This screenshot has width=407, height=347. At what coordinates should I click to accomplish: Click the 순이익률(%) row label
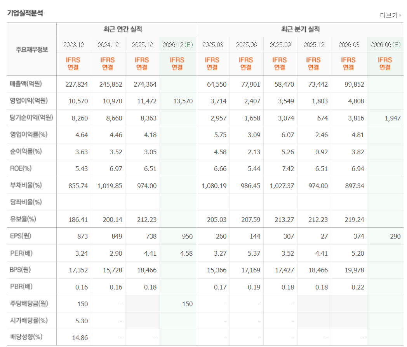click(x=26, y=152)
